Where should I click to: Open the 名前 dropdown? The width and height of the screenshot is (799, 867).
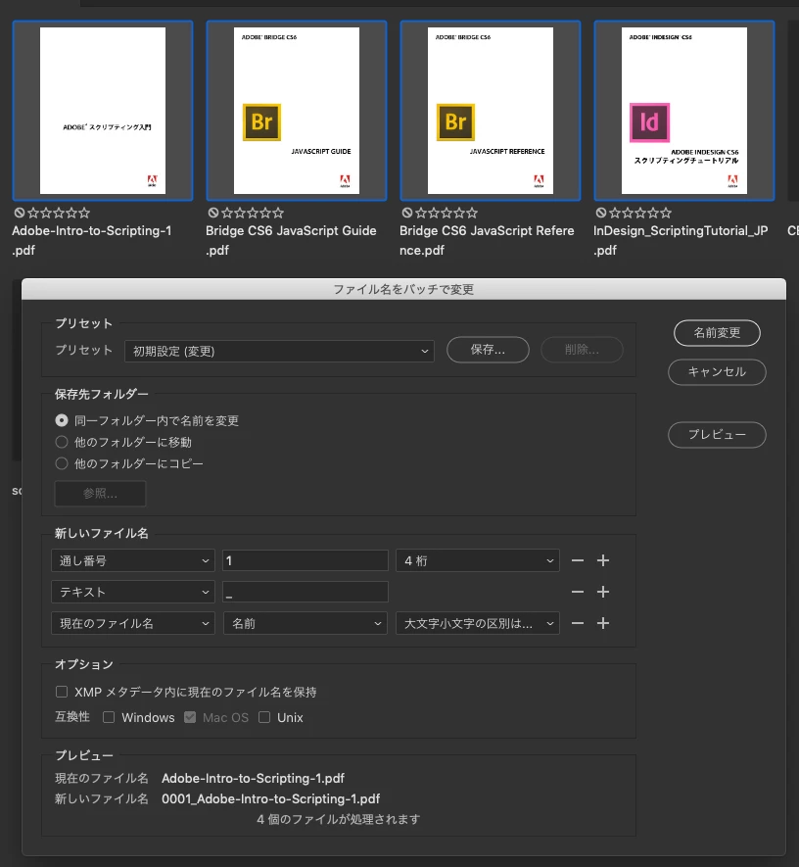pyautogui.click(x=305, y=624)
